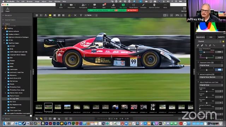Click the yellow tag in bottom toolbar
This screenshot has width=226, height=127.
pos(41,119)
